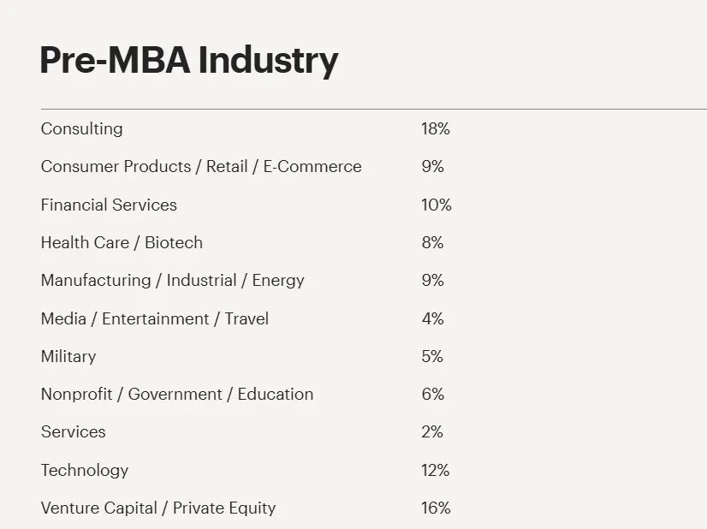This screenshot has height=529, width=707.
Task: Click the 4% value for Media
Action: tap(433, 318)
